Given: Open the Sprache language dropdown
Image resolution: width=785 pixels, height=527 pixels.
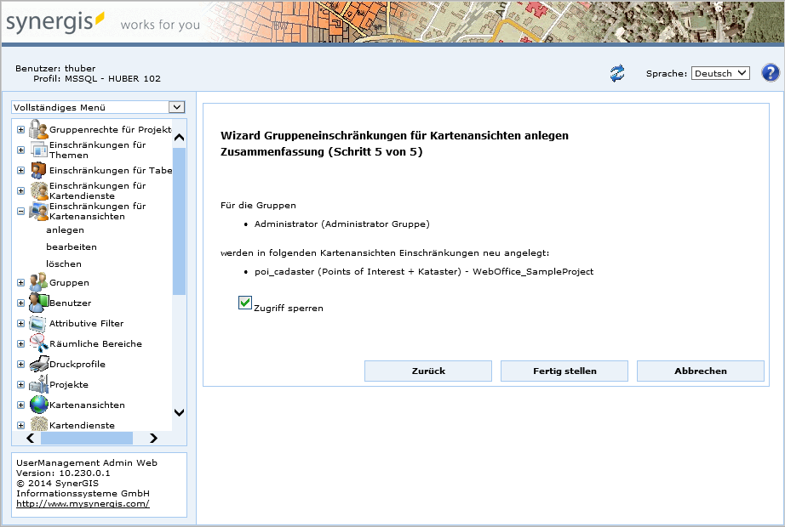Looking at the screenshot, I should (719, 73).
